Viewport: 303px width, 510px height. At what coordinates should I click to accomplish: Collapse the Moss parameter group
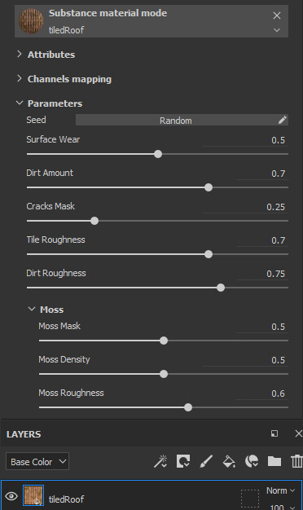click(32, 309)
